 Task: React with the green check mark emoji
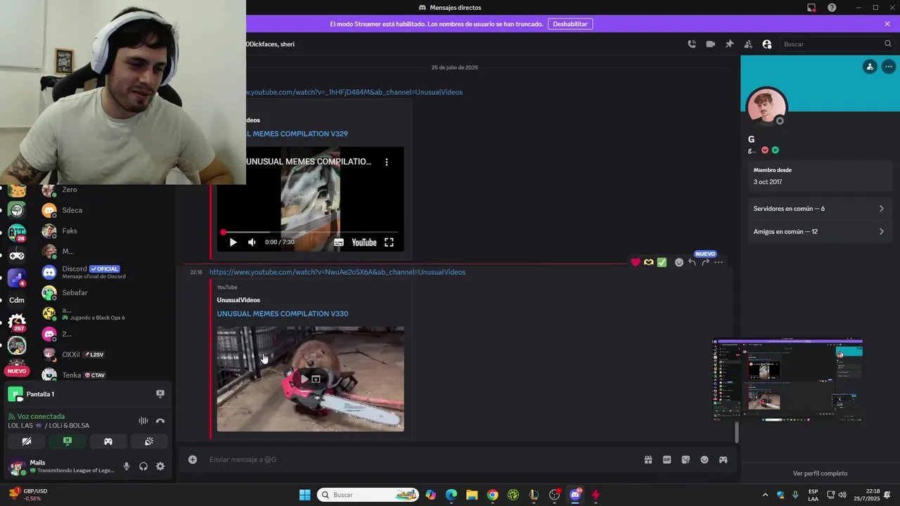pos(662,262)
